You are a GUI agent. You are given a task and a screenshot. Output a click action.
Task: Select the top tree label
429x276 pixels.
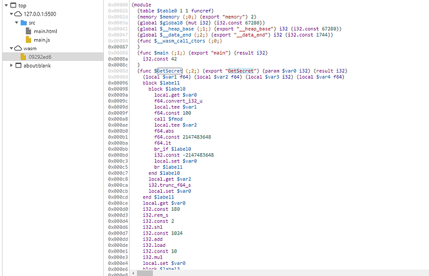click(22, 6)
